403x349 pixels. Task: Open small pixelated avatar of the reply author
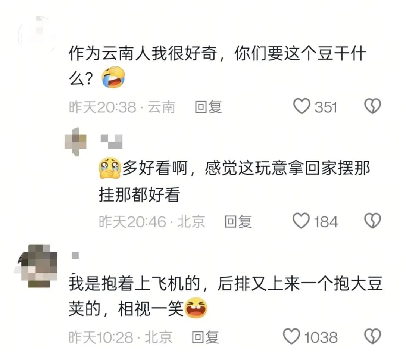[75, 142]
